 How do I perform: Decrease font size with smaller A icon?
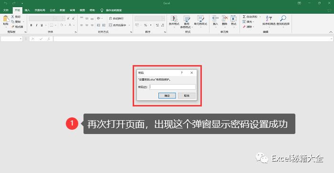pos(73,19)
